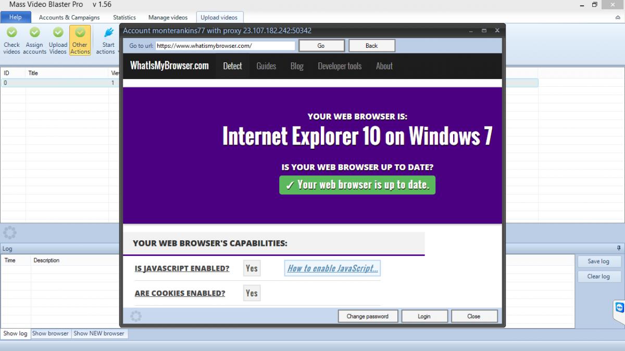
Task: Switch to the Show log tab
Action: (16, 333)
